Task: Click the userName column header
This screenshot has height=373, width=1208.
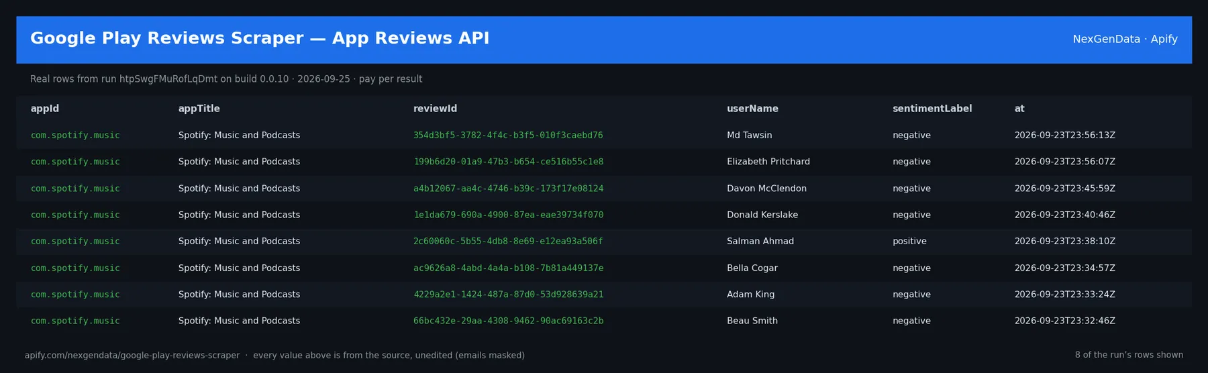Action: 752,109
